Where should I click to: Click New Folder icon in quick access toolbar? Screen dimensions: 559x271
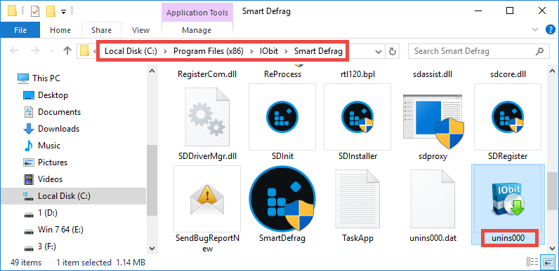click(51, 11)
